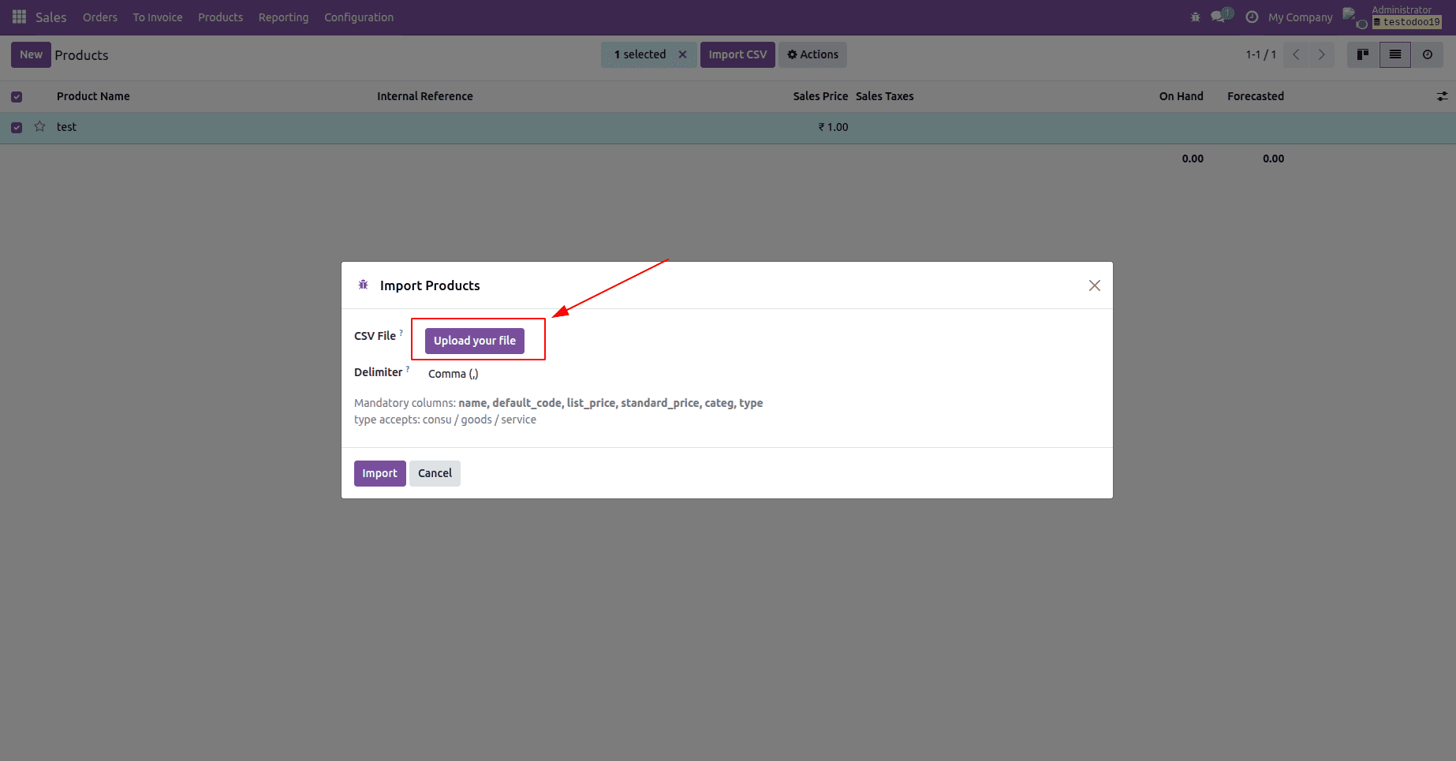Click the ₹ 1.00 sales price cell

(833, 127)
